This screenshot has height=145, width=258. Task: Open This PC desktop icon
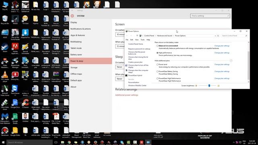(5, 6)
